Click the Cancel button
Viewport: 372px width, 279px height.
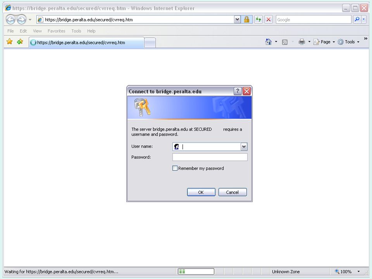click(x=232, y=192)
